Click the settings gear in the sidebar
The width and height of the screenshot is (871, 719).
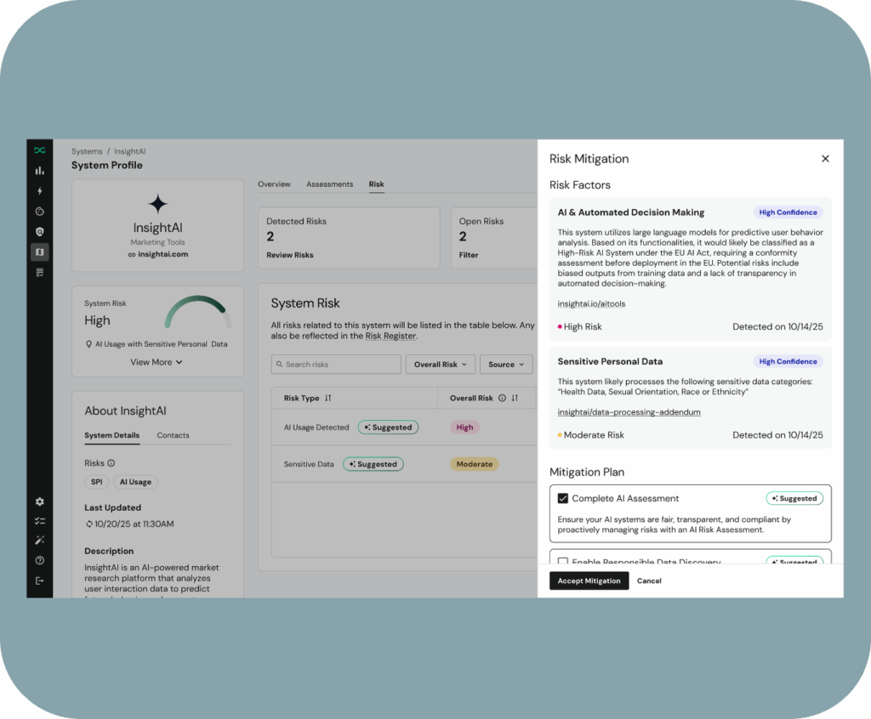(x=39, y=502)
